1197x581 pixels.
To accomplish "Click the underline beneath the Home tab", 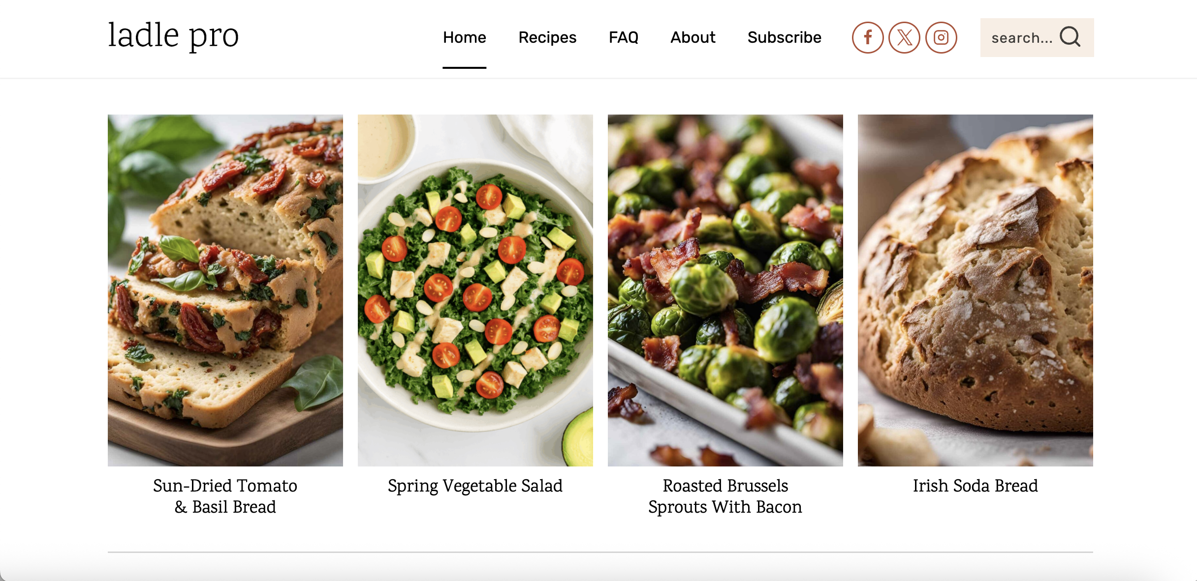I will pyautogui.click(x=464, y=67).
